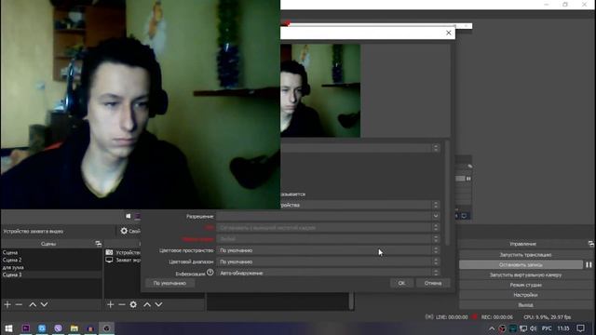Click the OK button in properties dialog
This screenshot has width=596, height=335.
(x=401, y=283)
